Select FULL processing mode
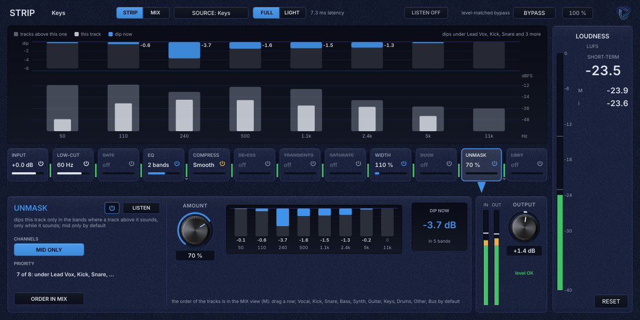The height and width of the screenshot is (320, 640). (x=266, y=13)
